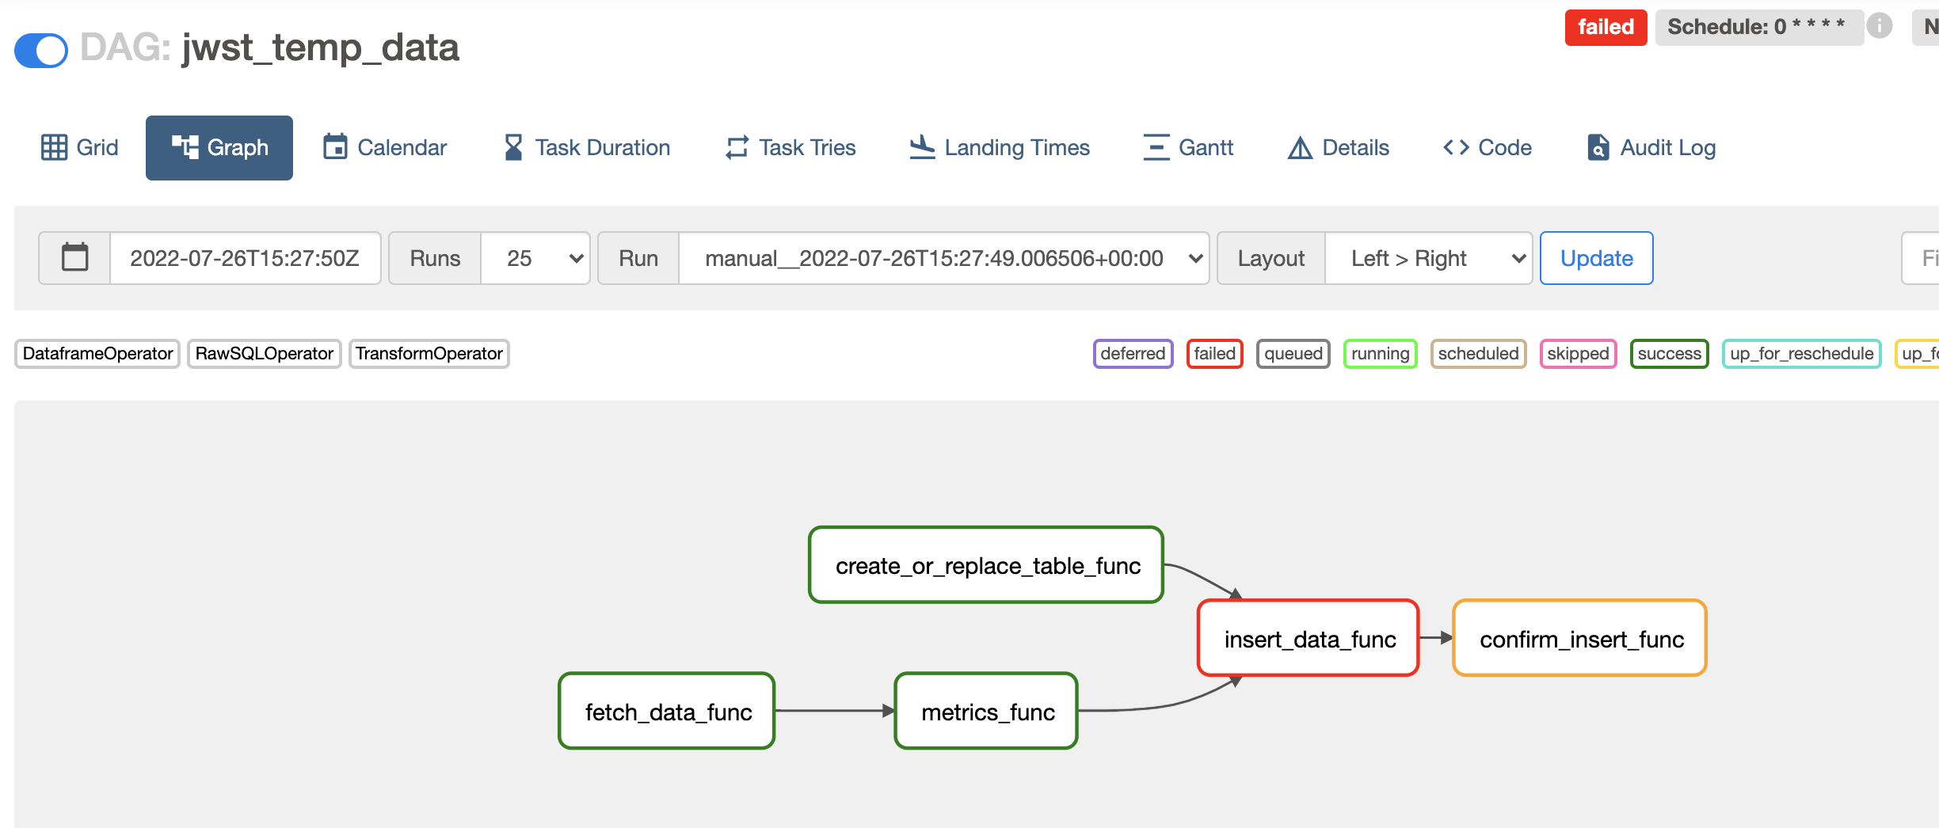Screen dimensions: 1939x828
Task: Click the Grid view icon
Action: [55, 147]
